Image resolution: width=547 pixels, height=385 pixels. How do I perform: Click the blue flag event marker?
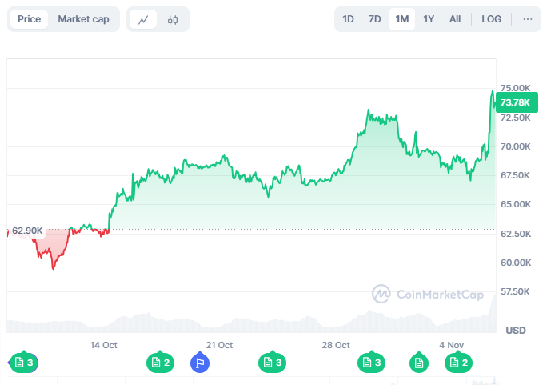[x=200, y=363]
